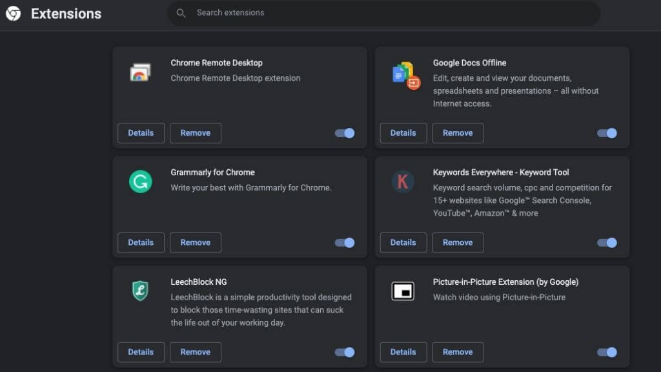Disable Keywords Everywhere extension switch
Screen dimensions: 661x372
(x=607, y=243)
